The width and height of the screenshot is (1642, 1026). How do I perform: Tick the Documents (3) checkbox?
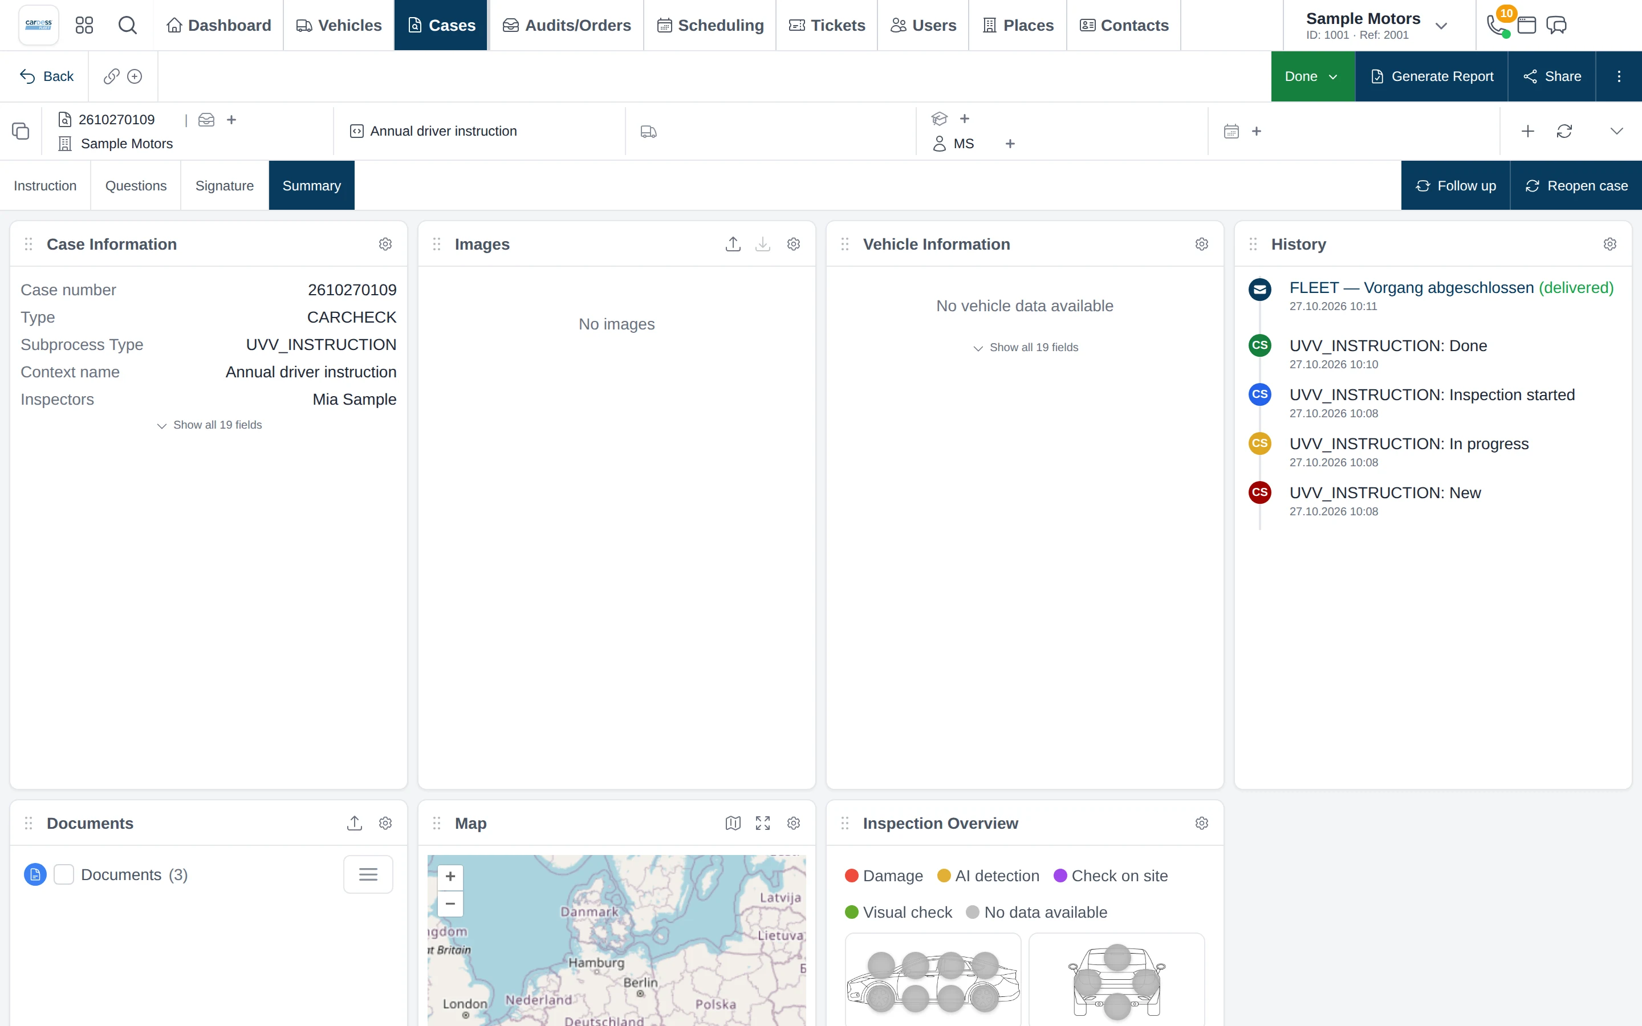64,874
